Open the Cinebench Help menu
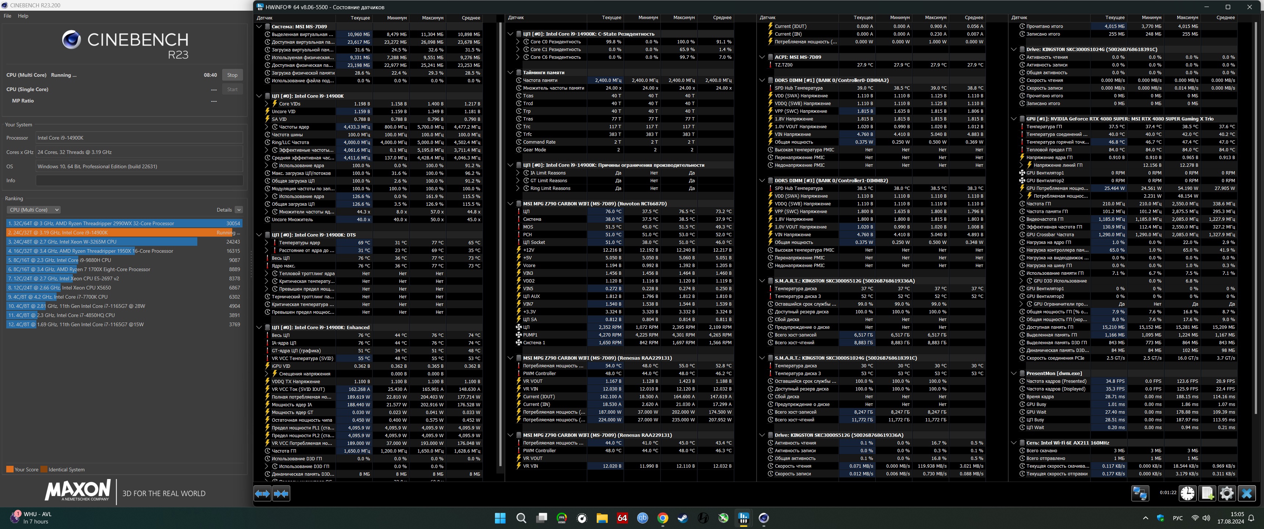The image size is (1264, 529). 23,16
